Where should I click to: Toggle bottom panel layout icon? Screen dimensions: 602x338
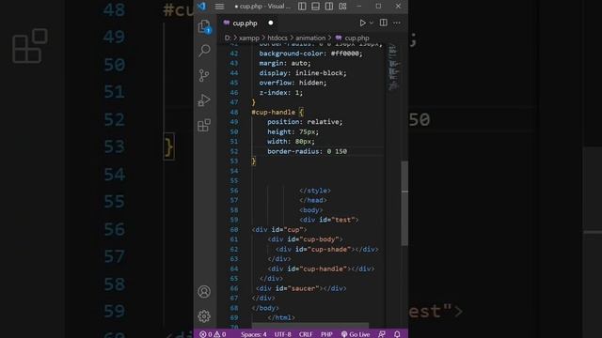(316, 7)
